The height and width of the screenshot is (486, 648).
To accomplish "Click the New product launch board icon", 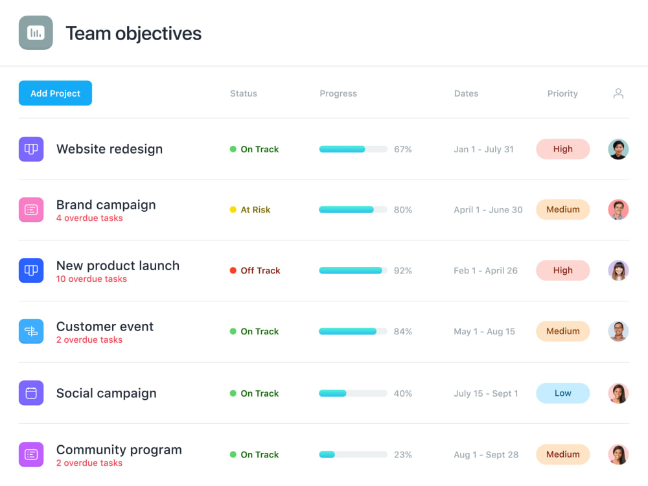I will click(31, 270).
